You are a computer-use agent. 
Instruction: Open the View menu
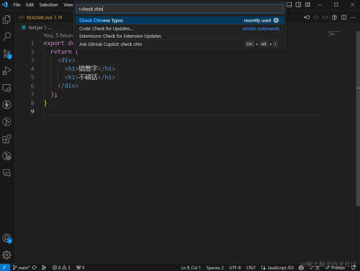[x=68, y=5]
